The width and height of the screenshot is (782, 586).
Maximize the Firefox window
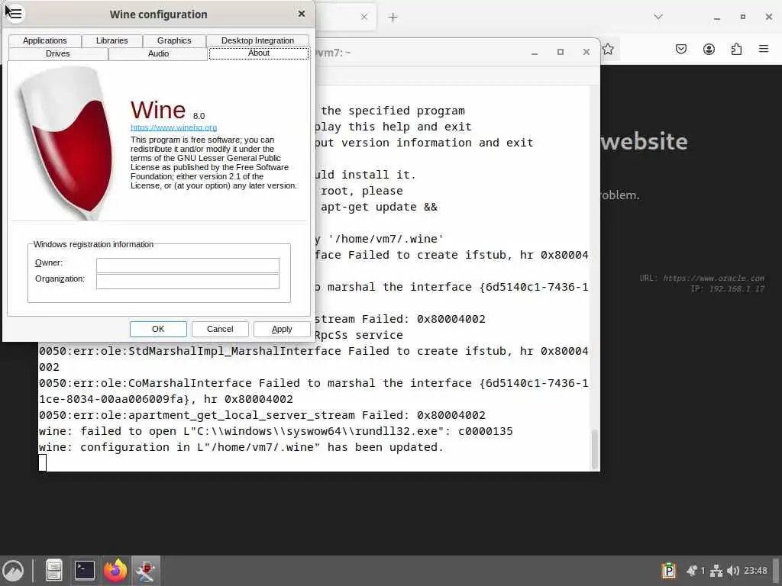(743, 17)
